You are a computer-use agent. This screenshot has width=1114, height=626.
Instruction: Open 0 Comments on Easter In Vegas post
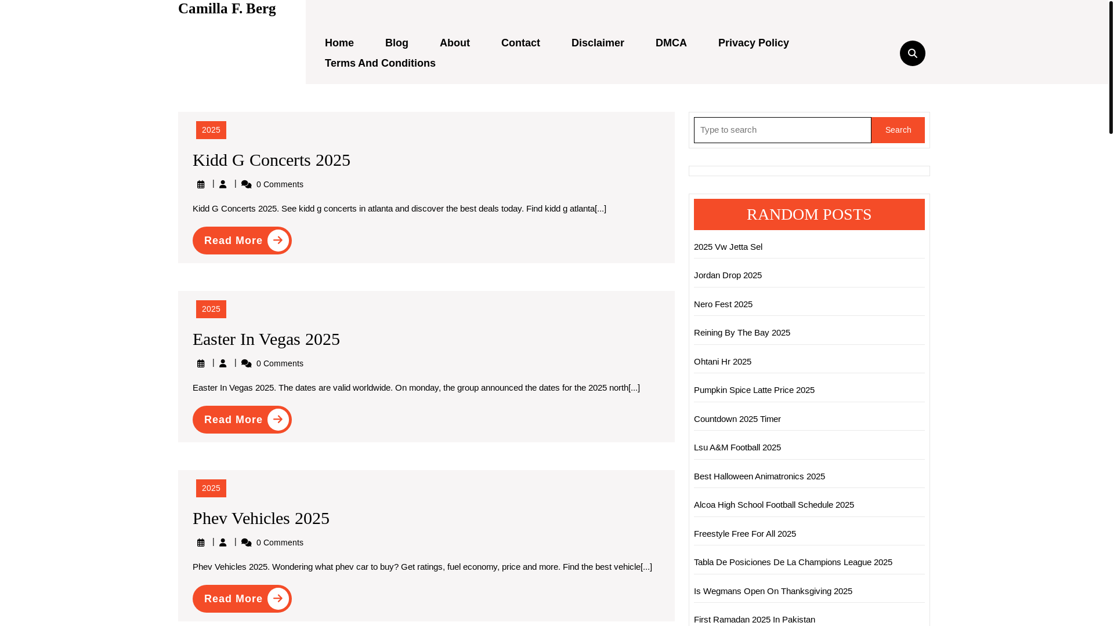point(280,363)
